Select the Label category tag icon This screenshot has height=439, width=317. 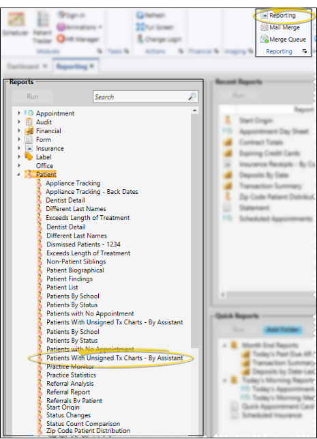(29, 156)
